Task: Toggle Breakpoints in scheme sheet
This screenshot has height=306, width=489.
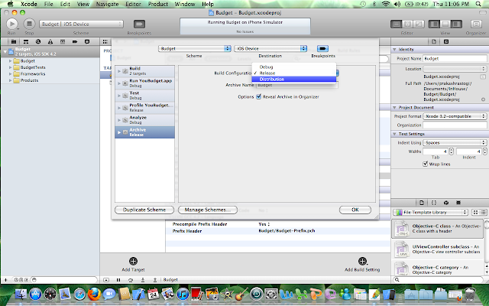Action: click(x=322, y=48)
